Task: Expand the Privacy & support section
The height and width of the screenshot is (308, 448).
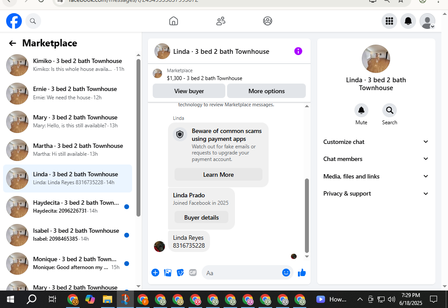Action: click(x=376, y=193)
